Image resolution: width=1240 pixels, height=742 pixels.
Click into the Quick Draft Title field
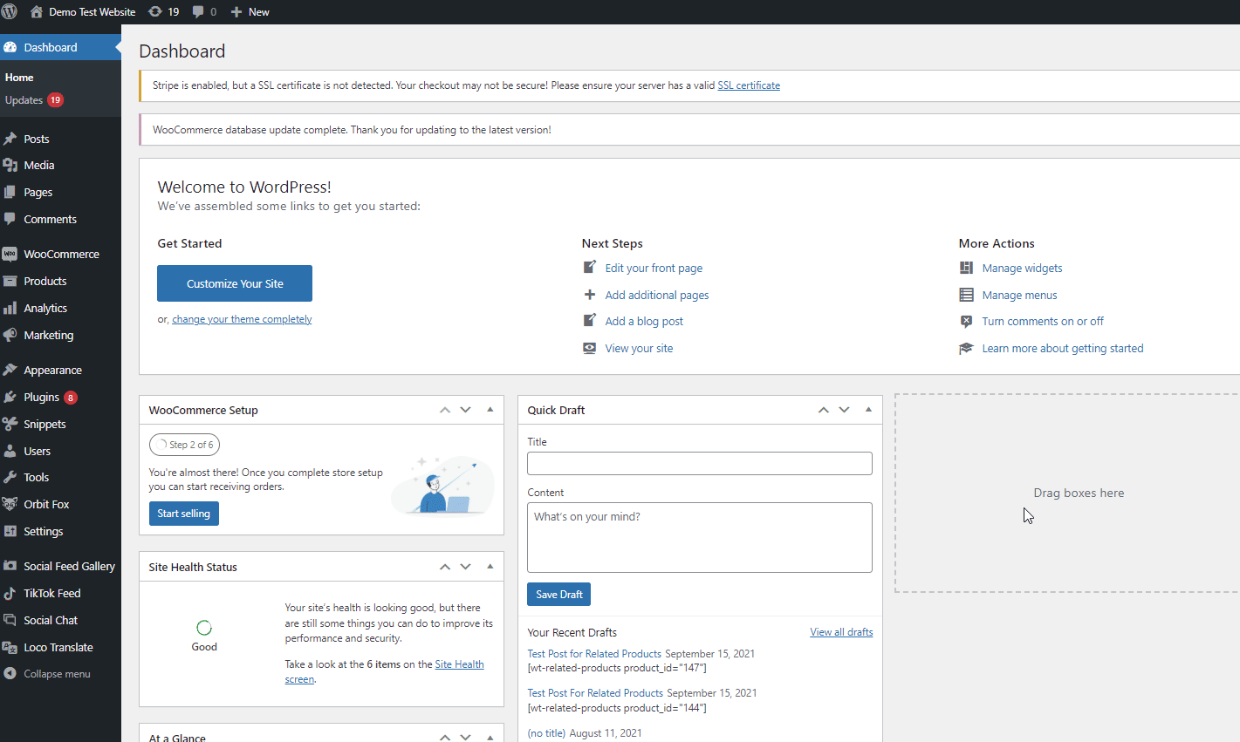700,463
